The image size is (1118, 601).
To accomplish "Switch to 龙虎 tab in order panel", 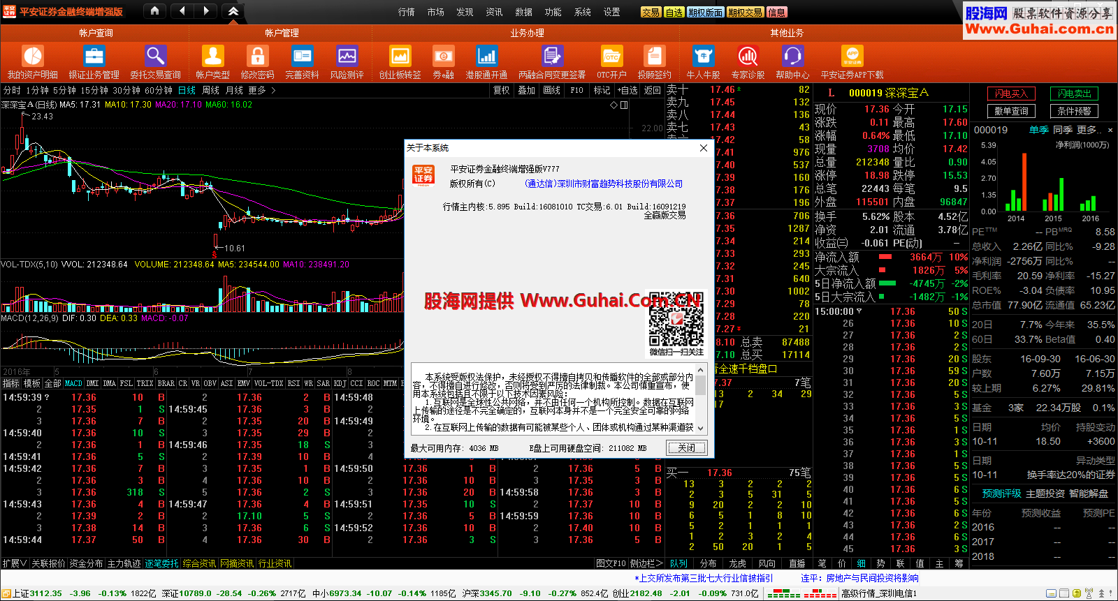I will click(x=737, y=563).
